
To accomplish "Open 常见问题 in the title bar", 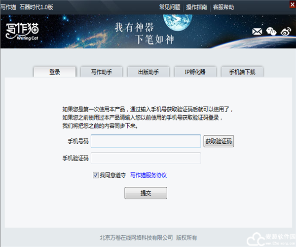I will tap(170, 7).
